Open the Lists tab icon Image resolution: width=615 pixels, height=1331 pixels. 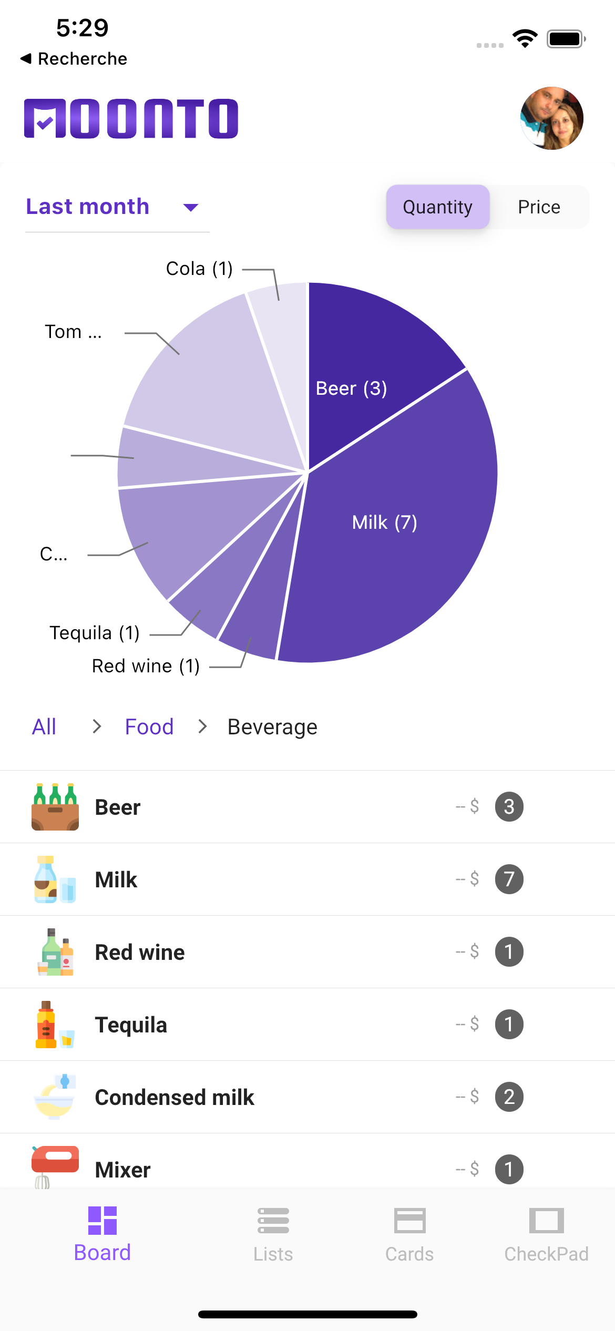click(x=273, y=1221)
